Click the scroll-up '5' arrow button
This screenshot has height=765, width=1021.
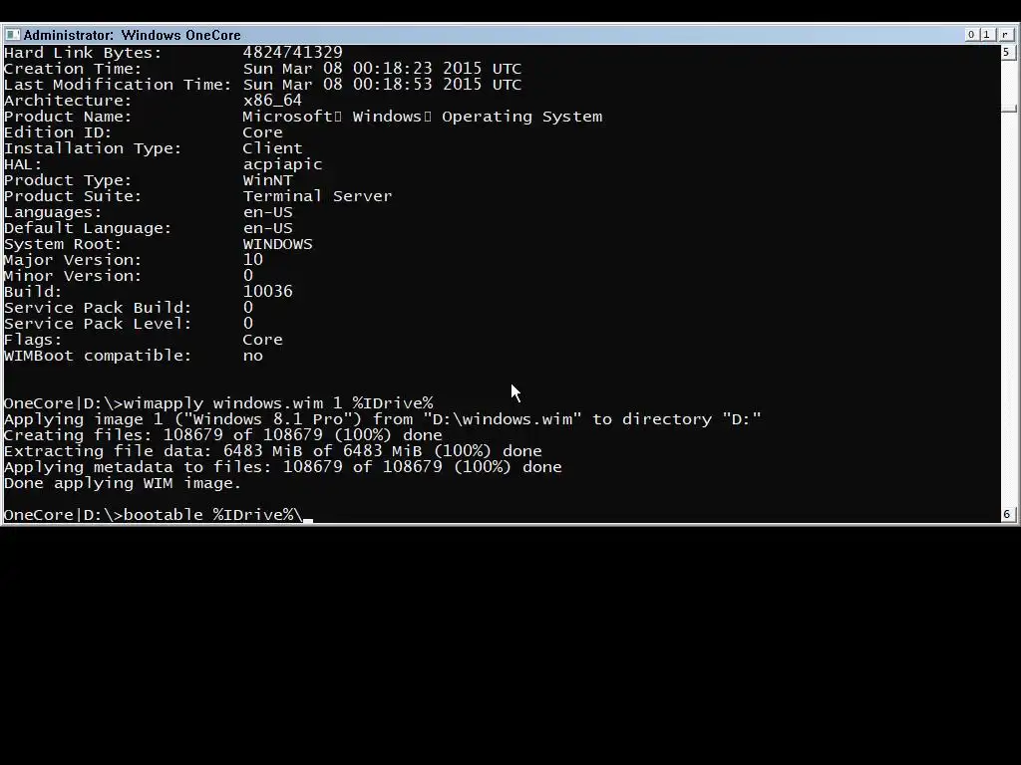click(x=1007, y=52)
